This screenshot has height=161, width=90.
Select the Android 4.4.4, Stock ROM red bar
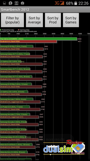point(28,41)
